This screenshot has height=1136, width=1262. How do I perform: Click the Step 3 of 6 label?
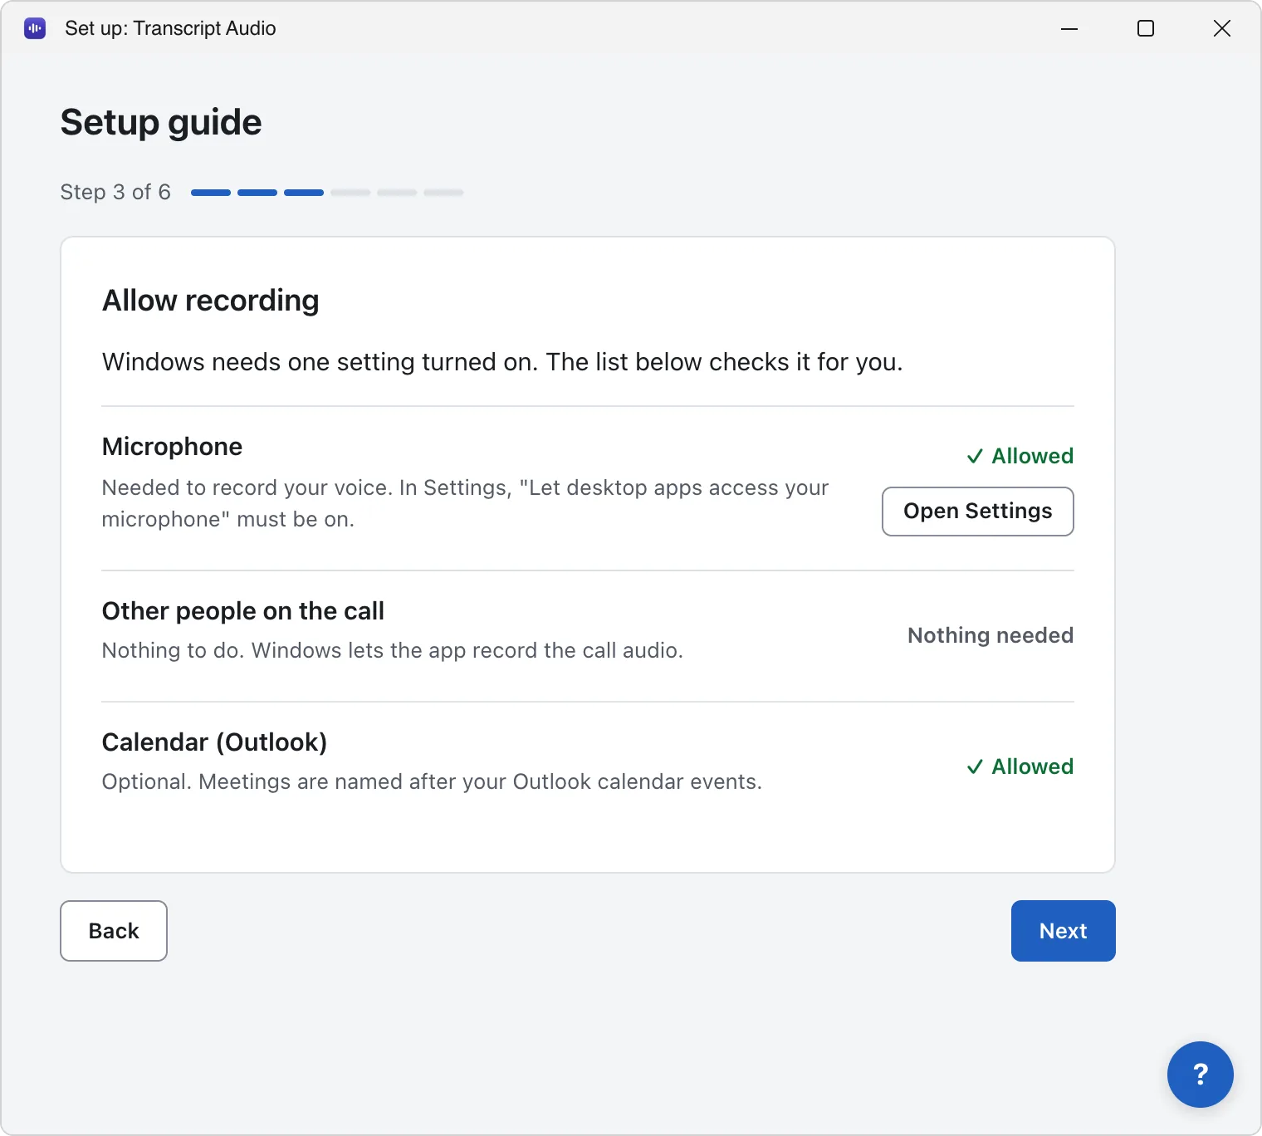point(115,192)
